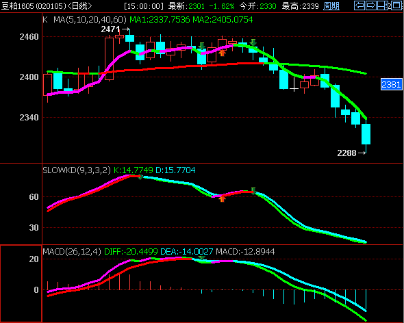Open the 周期 period link
This screenshot has height=323, width=404.
331,6
